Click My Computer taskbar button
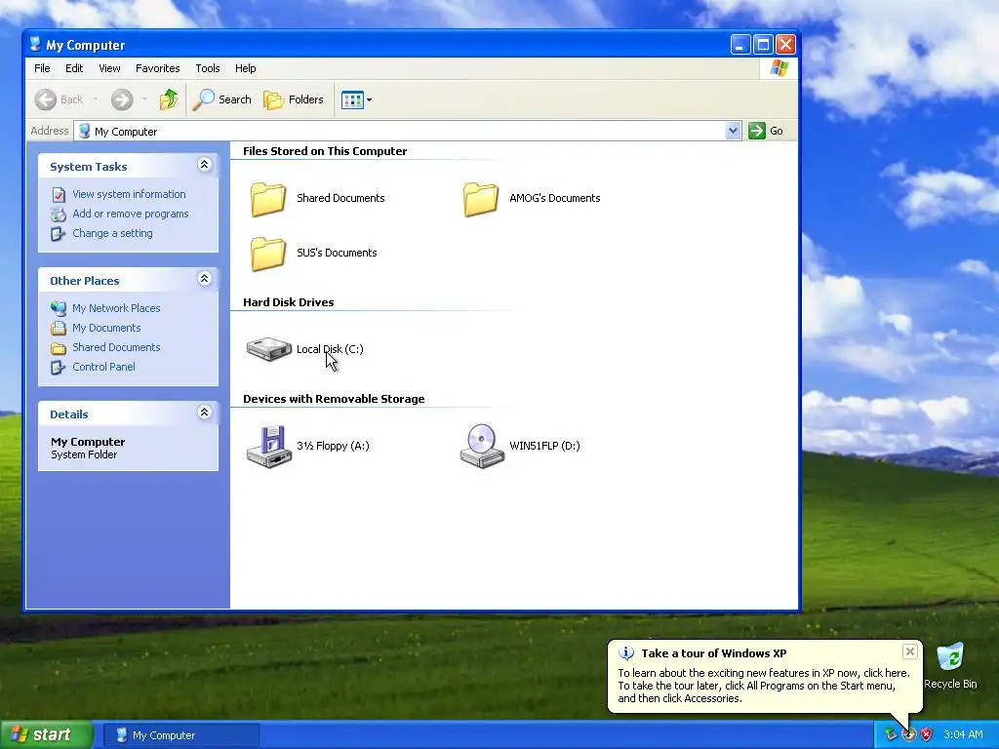999x749 pixels. (x=181, y=735)
